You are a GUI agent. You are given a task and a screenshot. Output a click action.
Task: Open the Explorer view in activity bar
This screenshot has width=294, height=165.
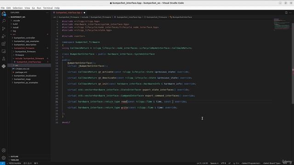point(4,14)
